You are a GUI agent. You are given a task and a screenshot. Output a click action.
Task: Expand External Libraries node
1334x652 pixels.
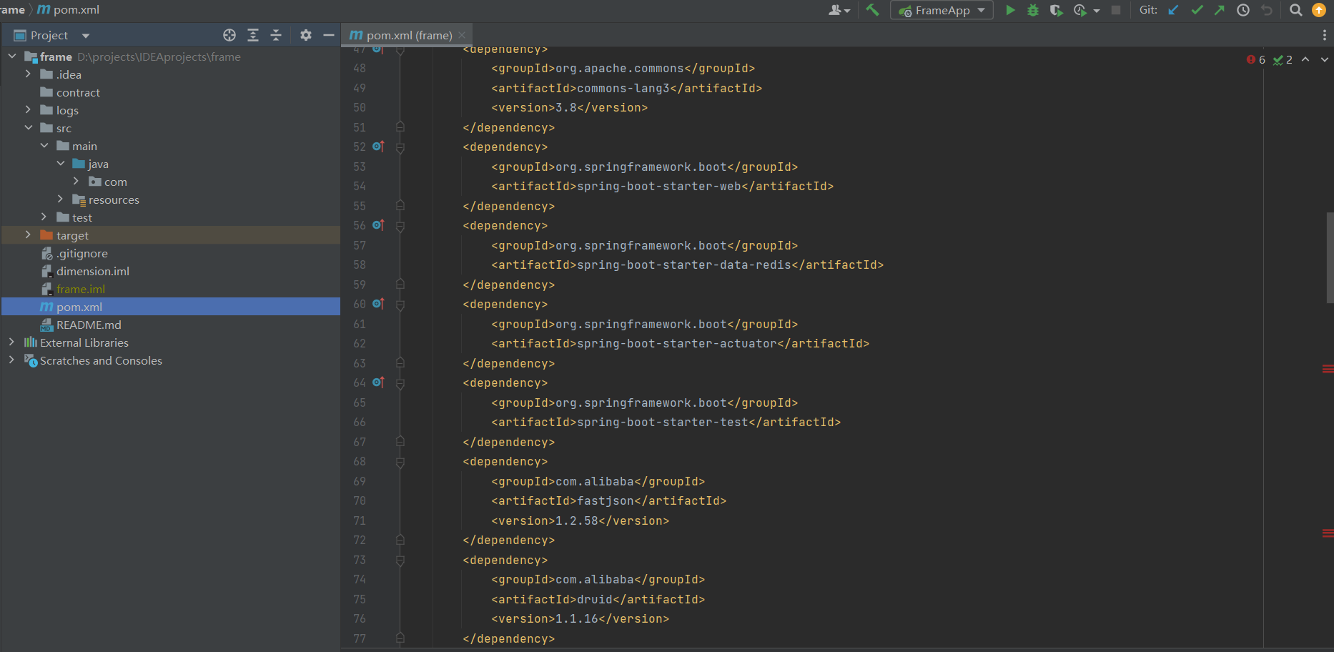click(x=12, y=342)
